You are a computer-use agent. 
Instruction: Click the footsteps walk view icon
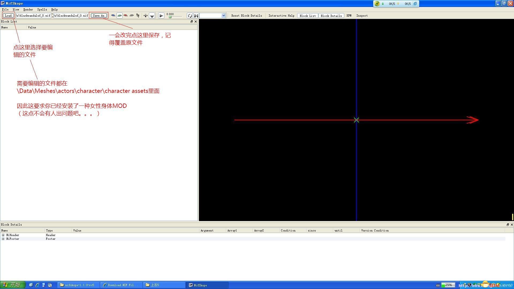click(138, 16)
